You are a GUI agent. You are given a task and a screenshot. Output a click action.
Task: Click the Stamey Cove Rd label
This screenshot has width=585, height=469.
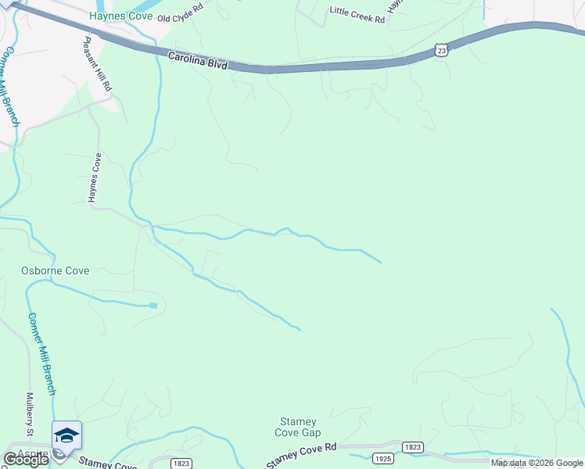[x=301, y=455]
